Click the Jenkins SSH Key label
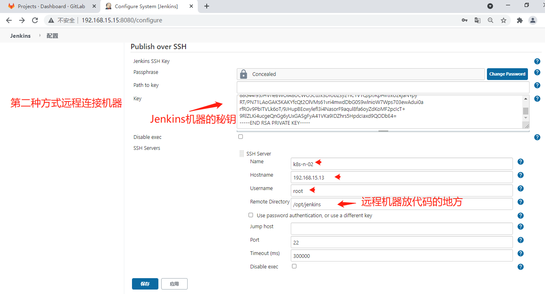The height and width of the screenshot is (294, 545). click(x=151, y=61)
